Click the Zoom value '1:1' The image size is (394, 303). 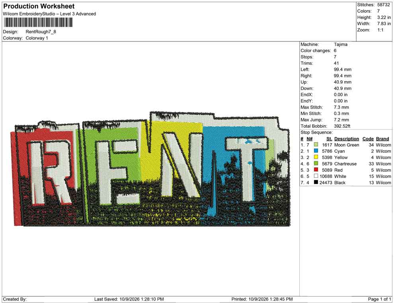click(380, 30)
